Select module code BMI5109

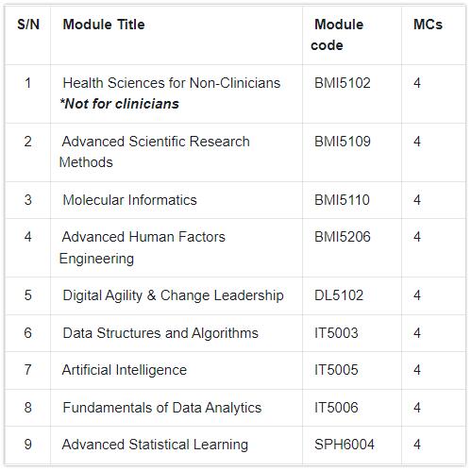[x=343, y=142]
